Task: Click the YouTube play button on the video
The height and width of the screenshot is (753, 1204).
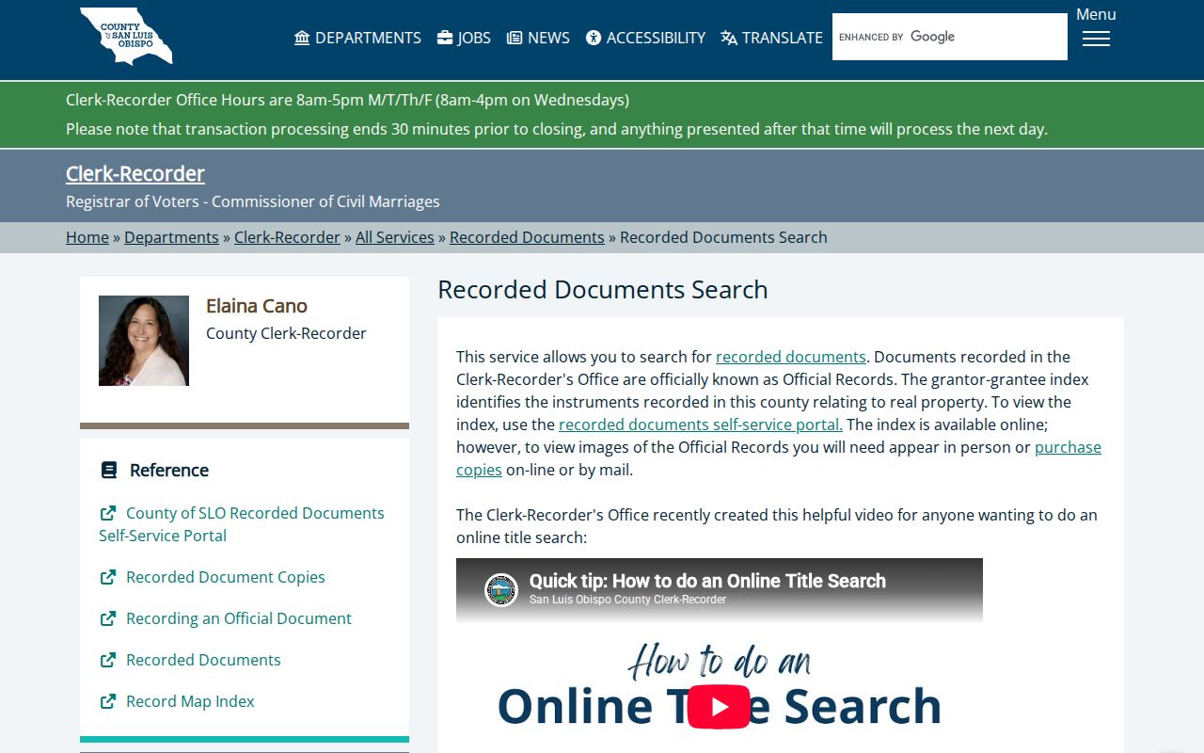Action: [x=719, y=707]
